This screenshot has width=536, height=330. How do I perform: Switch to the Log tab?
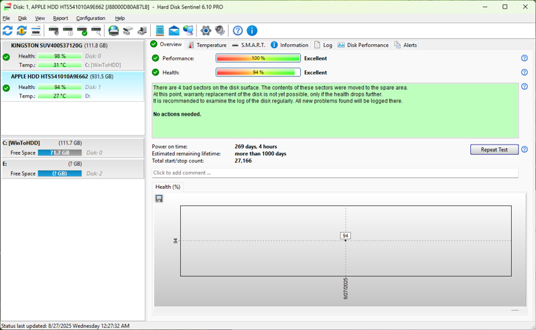(x=323, y=45)
